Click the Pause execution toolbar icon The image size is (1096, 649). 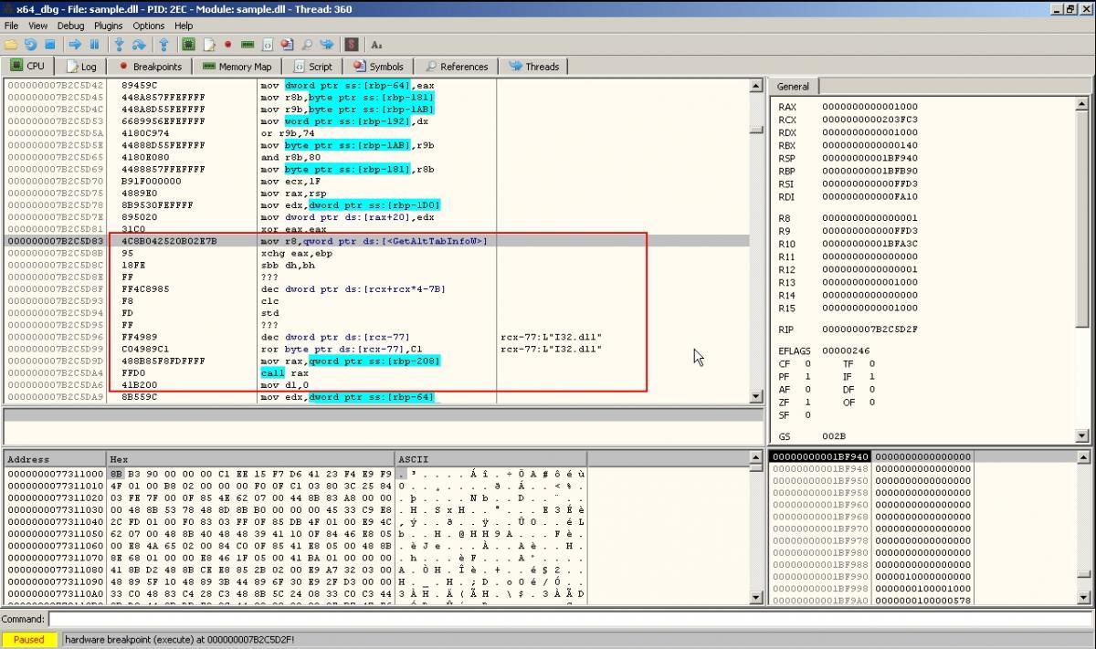[94, 44]
